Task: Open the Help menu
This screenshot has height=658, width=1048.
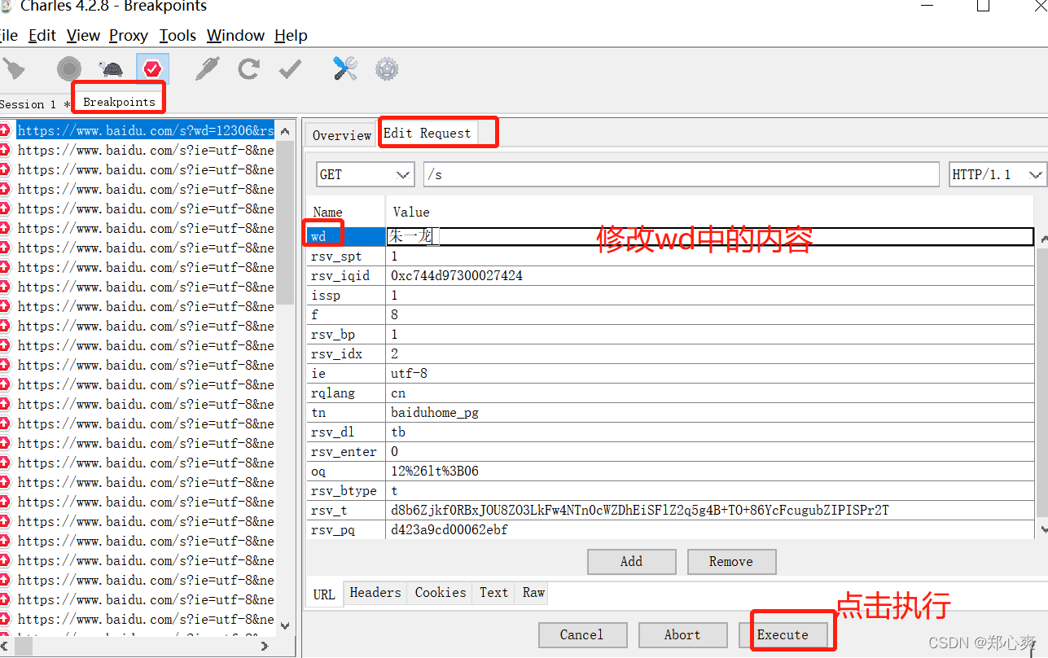Action: 291,35
